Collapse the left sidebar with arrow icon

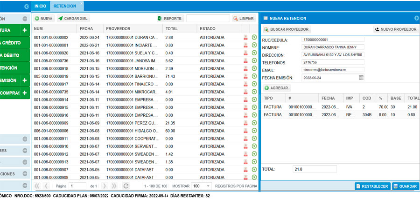26,7
